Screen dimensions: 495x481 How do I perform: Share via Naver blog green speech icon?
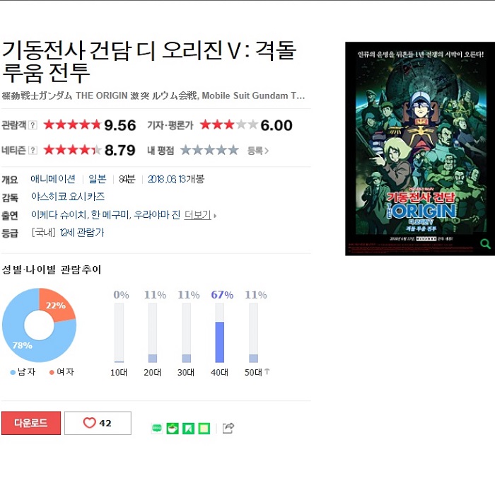[x=157, y=428]
